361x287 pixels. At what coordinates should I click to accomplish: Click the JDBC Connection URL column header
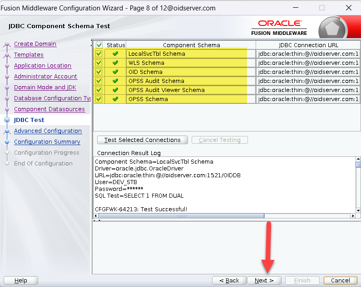click(308, 45)
